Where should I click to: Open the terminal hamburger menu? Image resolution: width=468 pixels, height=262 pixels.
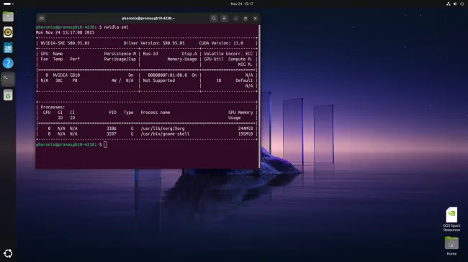pyautogui.click(x=224, y=18)
